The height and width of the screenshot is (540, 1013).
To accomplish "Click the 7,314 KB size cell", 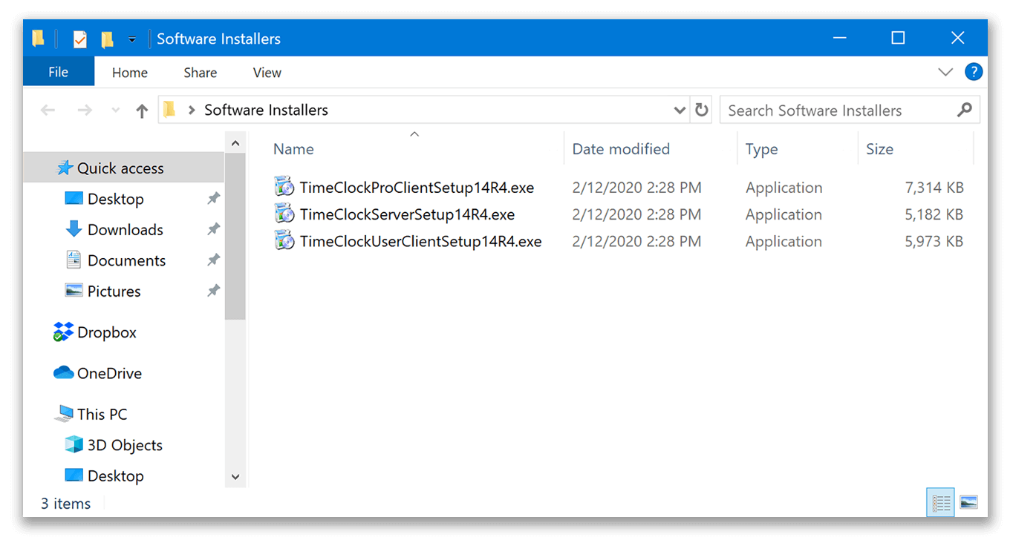I will 934,188.
